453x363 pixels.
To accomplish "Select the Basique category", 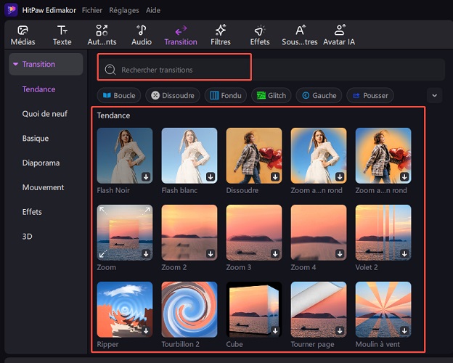I will (x=36, y=138).
